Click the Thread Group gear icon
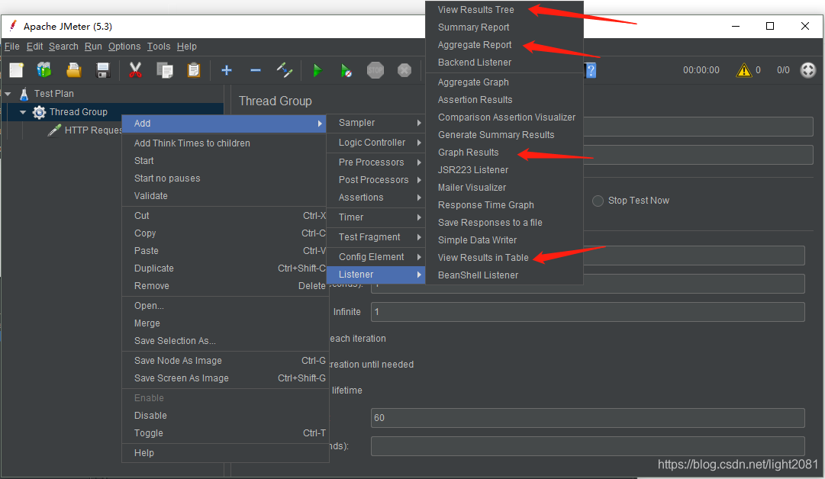This screenshot has width=825, height=479. [39, 112]
